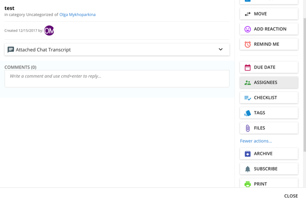Click the bell Subscribe icon
The width and height of the screenshot is (306, 204).
coord(247,169)
